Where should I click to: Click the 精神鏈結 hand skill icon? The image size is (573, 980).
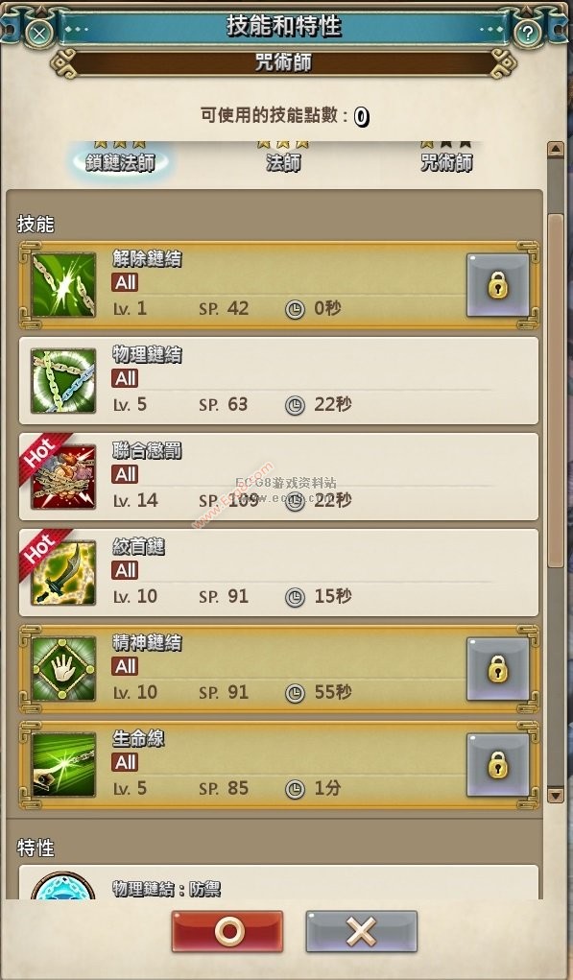[63, 669]
